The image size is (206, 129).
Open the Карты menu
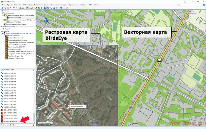(46, 5)
